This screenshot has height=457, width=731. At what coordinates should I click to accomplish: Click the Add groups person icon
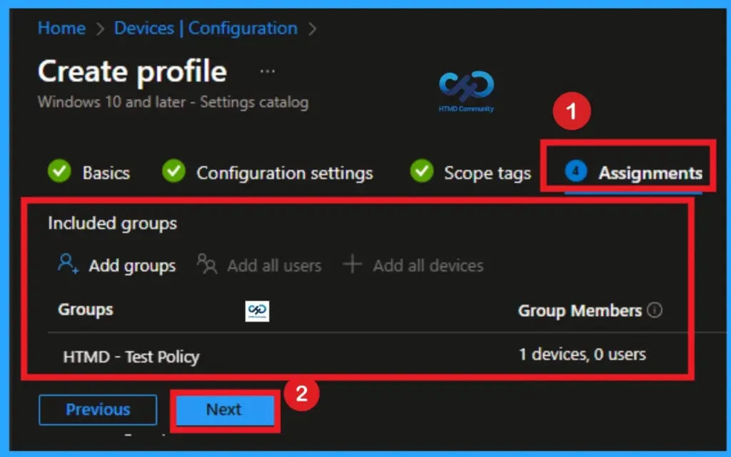68,265
